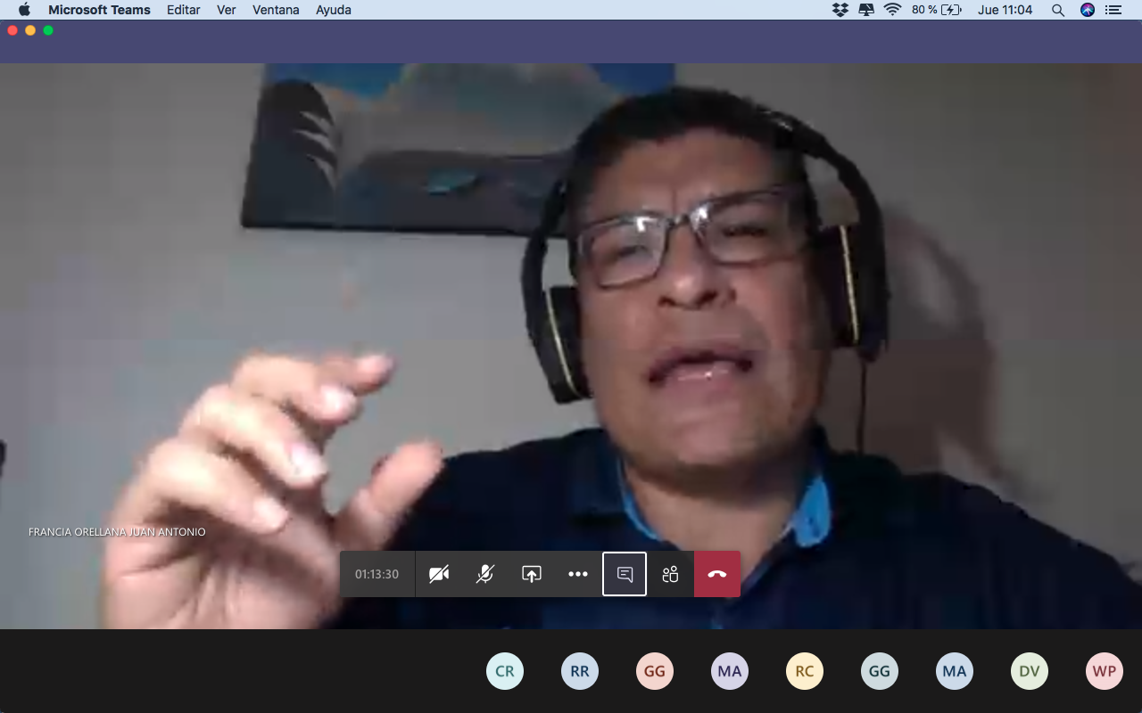Minimize the Teams window with yellow button

click(30, 30)
